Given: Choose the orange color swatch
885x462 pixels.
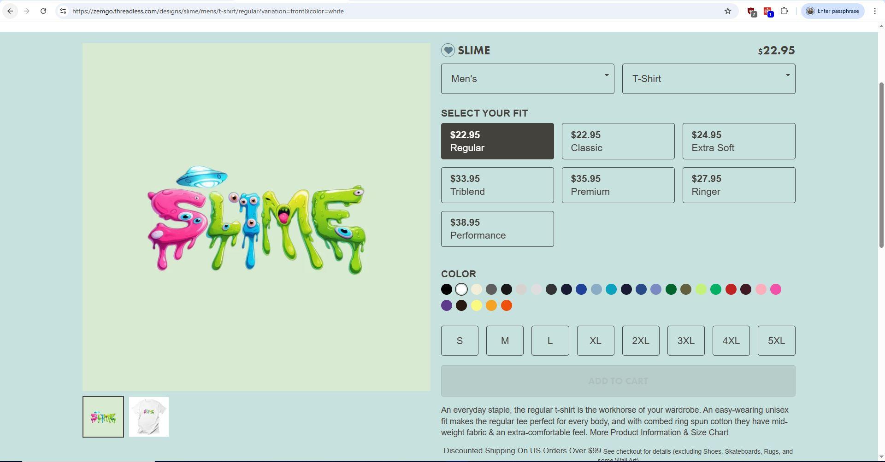Looking at the screenshot, I should coord(491,305).
